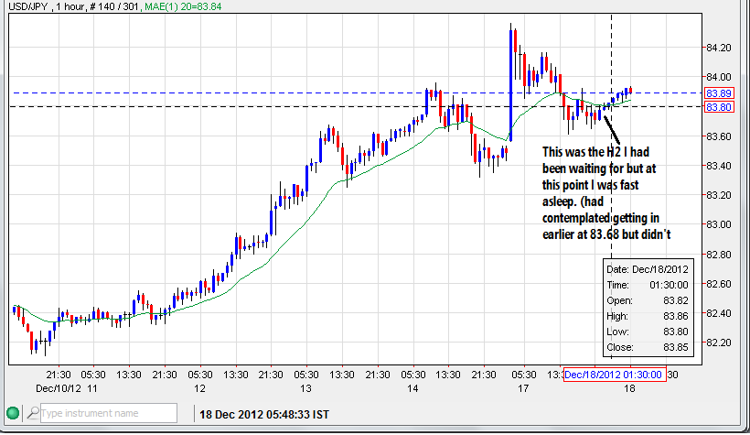Screen dimensions: 750x435
Task: Click the 83.40 price axis label
Action: coord(719,166)
